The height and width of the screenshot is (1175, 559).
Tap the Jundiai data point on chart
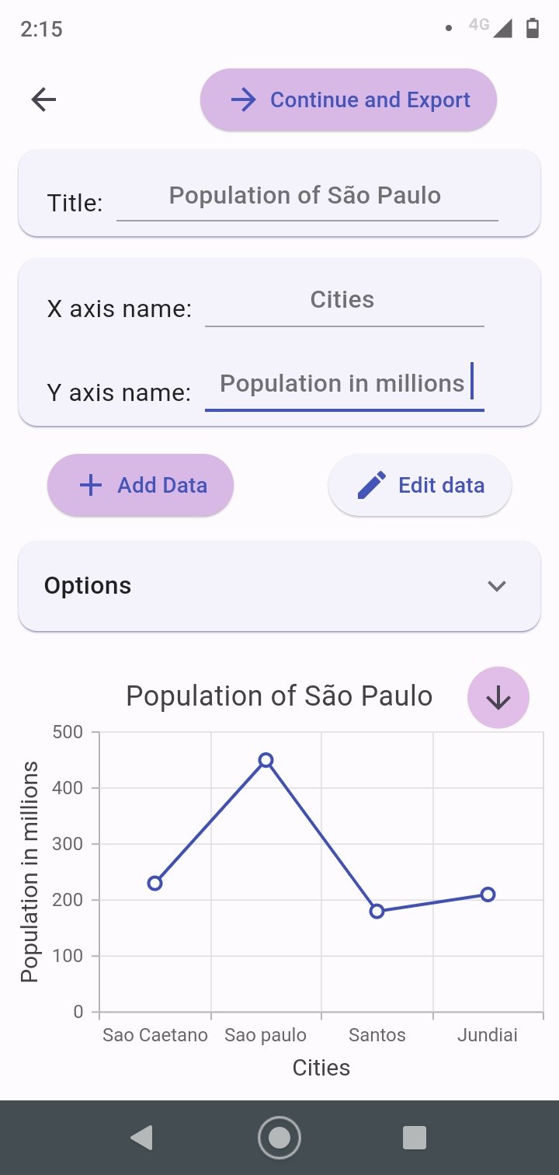[488, 894]
